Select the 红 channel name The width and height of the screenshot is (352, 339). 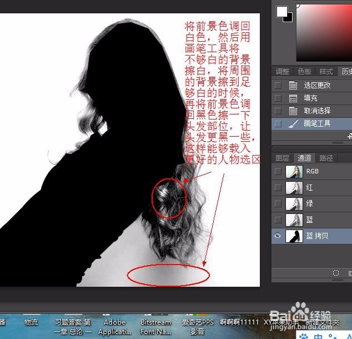[310, 188]
